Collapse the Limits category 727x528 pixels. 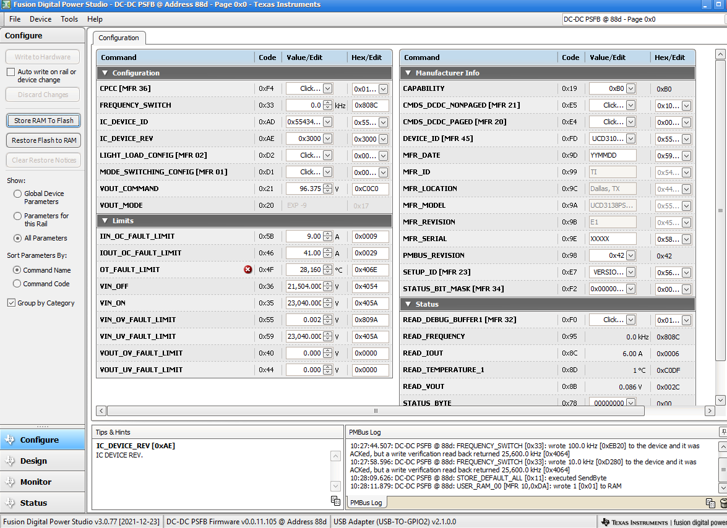[105, 221]
